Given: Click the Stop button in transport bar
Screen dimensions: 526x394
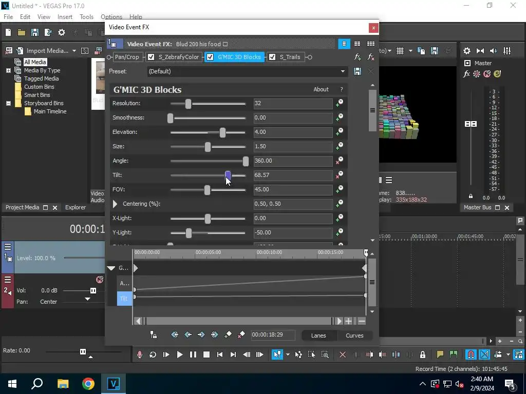Looking at the screenshot, I should [206, 354].
